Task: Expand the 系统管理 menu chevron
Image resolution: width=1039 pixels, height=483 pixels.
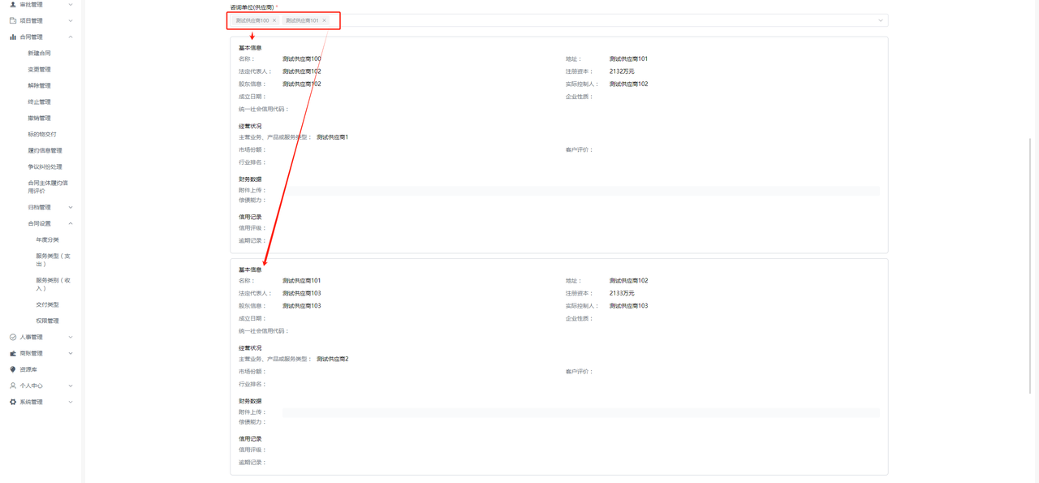Action: click(x=71, y=402)
